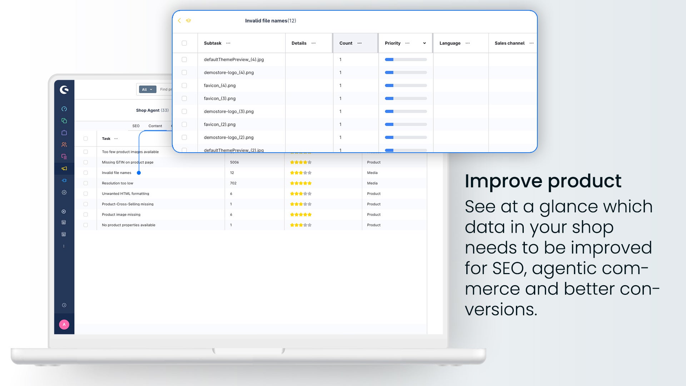Viewport: 686px width, 386px height.
Task: Switch to the Content tab
Action: (x=155, y=126)
